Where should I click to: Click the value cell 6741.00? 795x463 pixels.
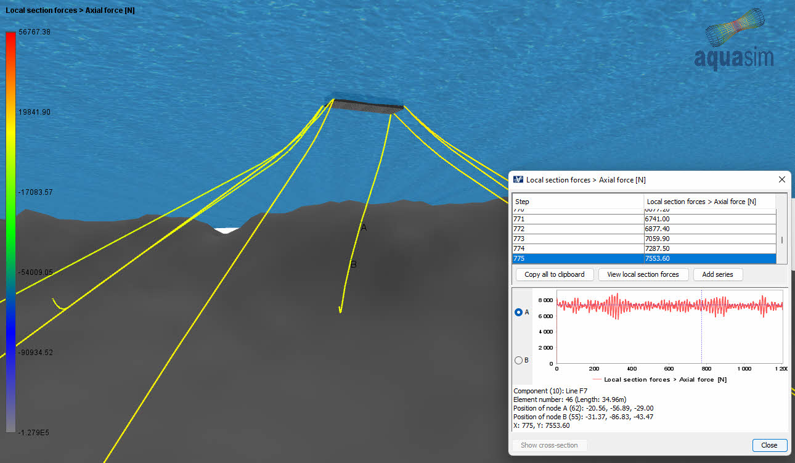[x=709, y=219]
